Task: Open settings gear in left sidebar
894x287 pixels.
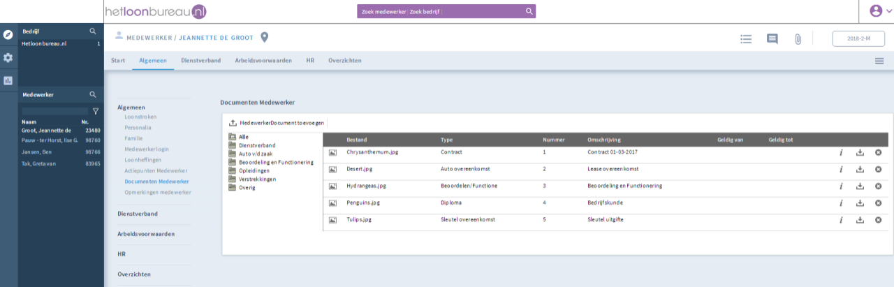Action: tap(8, 57)
